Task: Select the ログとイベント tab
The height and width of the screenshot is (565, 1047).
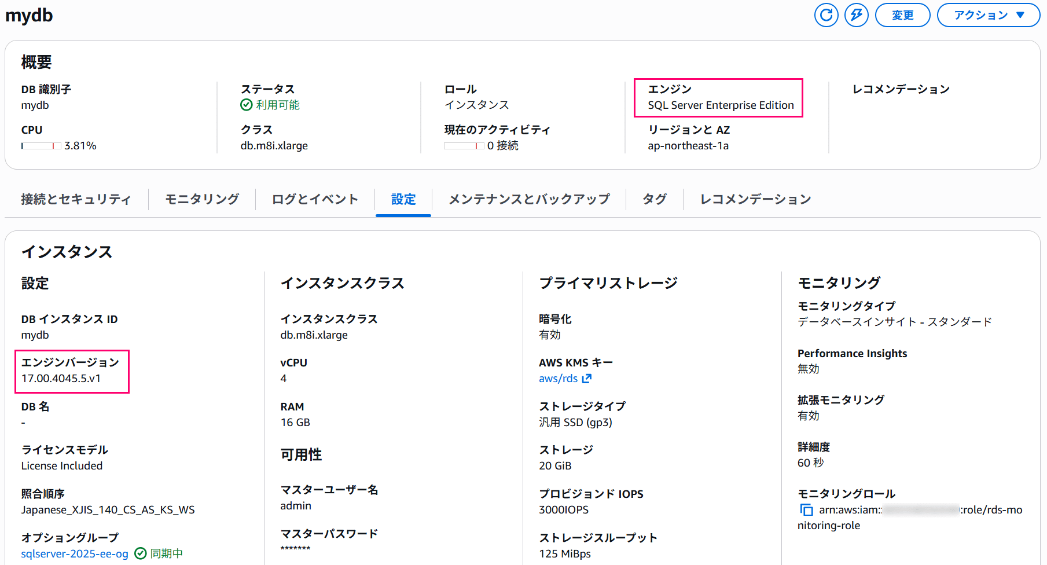Action: pyautogui.click(x=315, y=199)
